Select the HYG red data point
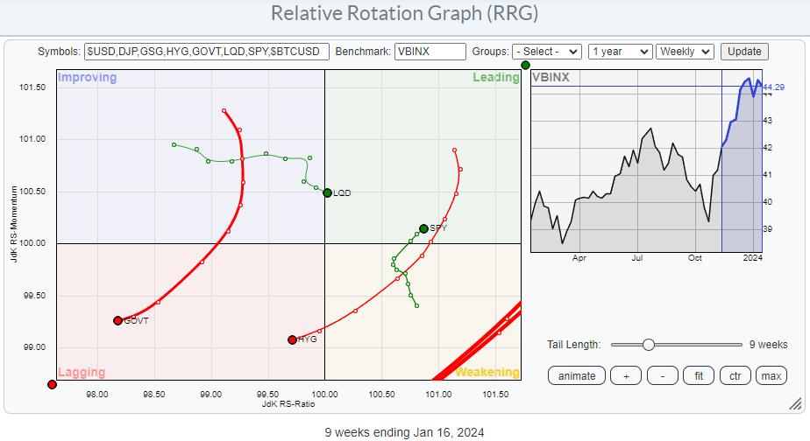This screenshot has width=810, height=441. pos(292,339)
